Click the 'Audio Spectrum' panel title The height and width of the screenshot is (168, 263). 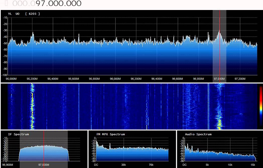pyautogui.click(x=198, y=134)
